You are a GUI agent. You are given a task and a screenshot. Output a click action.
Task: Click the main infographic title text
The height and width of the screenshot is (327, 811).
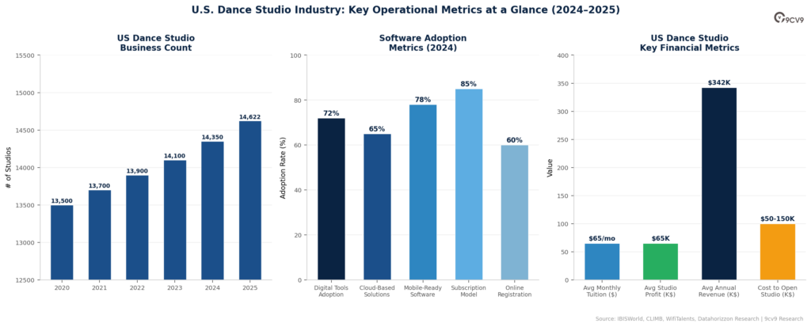click(x=405, y=10)
